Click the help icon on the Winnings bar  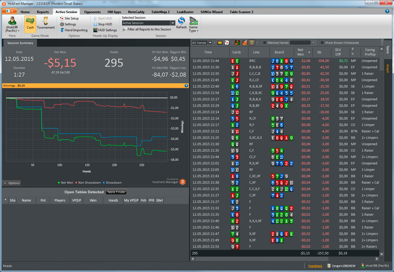[x=186, y=85]
